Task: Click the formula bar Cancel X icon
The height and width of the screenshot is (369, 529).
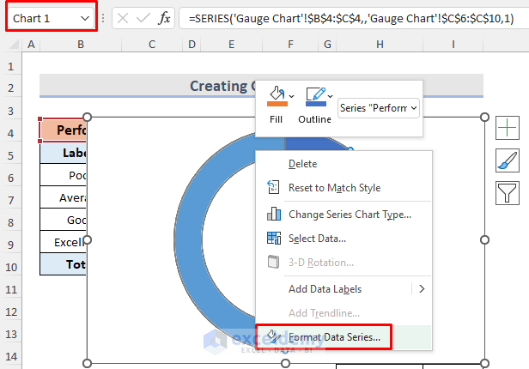Action: point(123,18)
